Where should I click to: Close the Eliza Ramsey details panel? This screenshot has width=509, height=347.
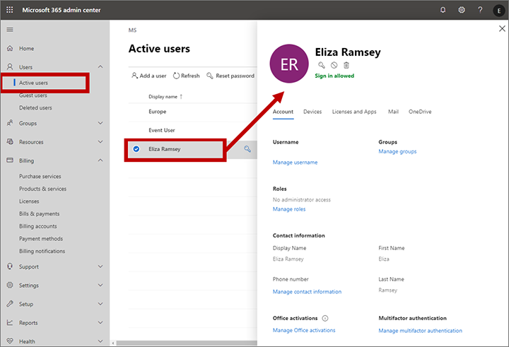pos(502,29)
